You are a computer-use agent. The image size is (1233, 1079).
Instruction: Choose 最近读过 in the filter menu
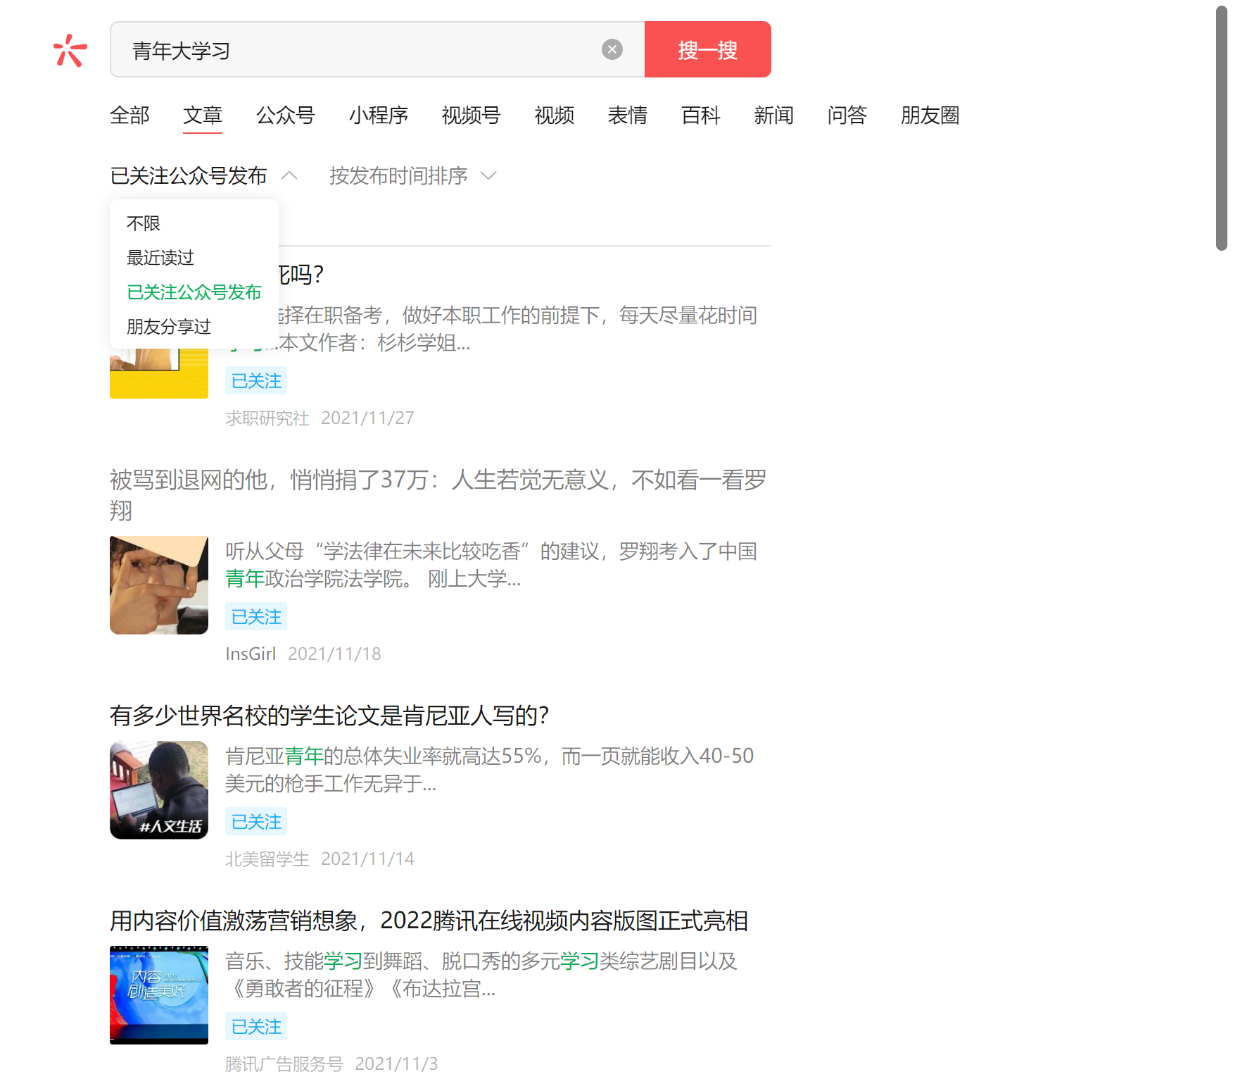[x=160, y=258]
